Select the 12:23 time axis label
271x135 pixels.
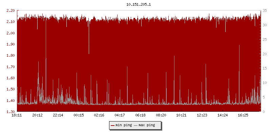pos(202,115)
